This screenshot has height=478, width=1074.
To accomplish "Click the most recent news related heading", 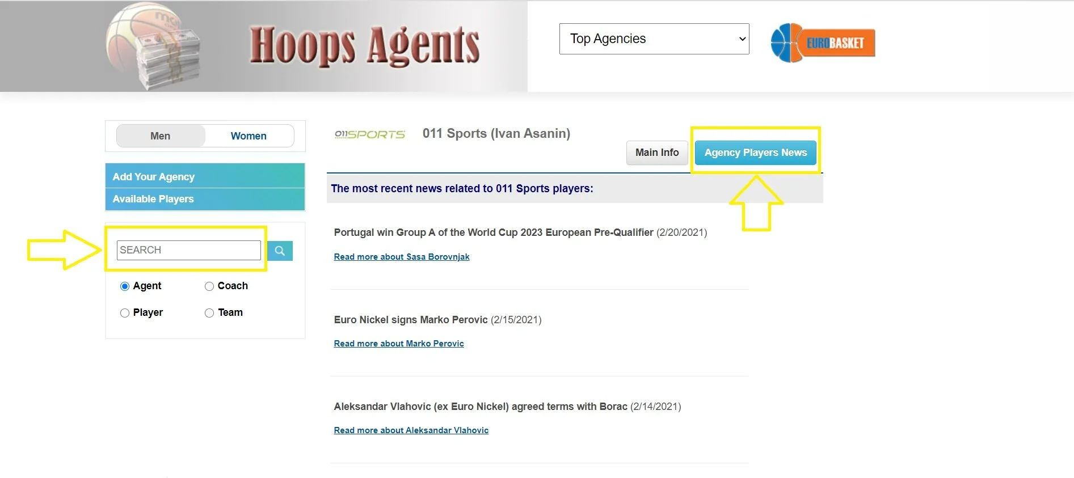I will 462,188.
